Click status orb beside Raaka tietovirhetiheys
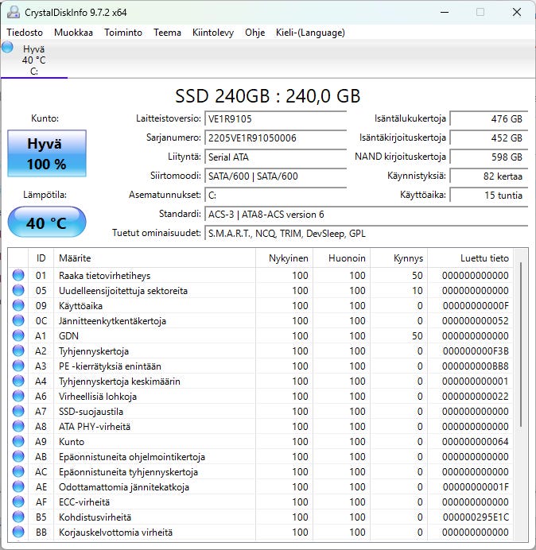This screenshot has height=550, width=536. [18, 276]
